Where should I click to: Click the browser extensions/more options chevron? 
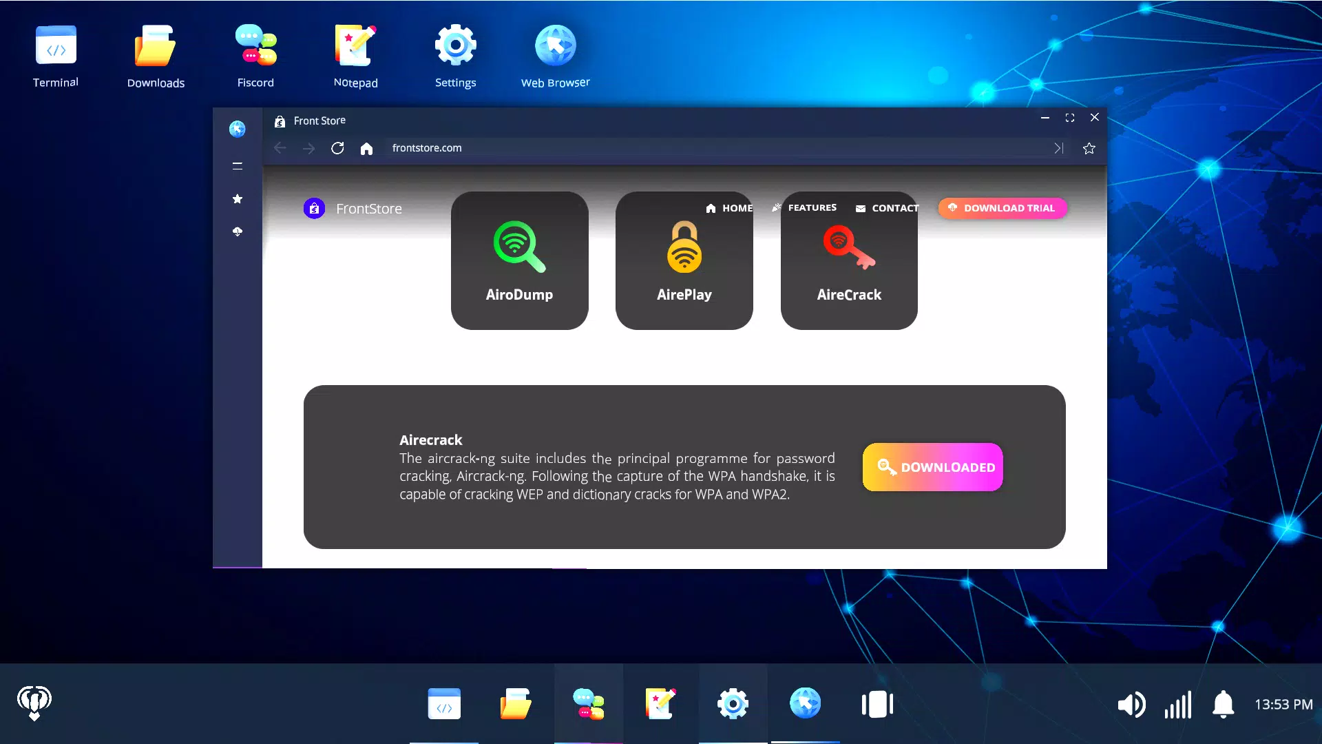[x=1058, y=148]
